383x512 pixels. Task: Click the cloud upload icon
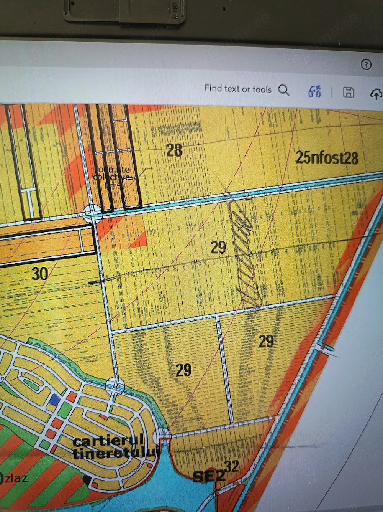376,94
